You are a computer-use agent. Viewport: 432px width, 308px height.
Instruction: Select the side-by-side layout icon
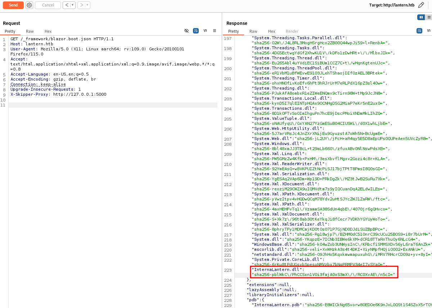coord(421,17)
